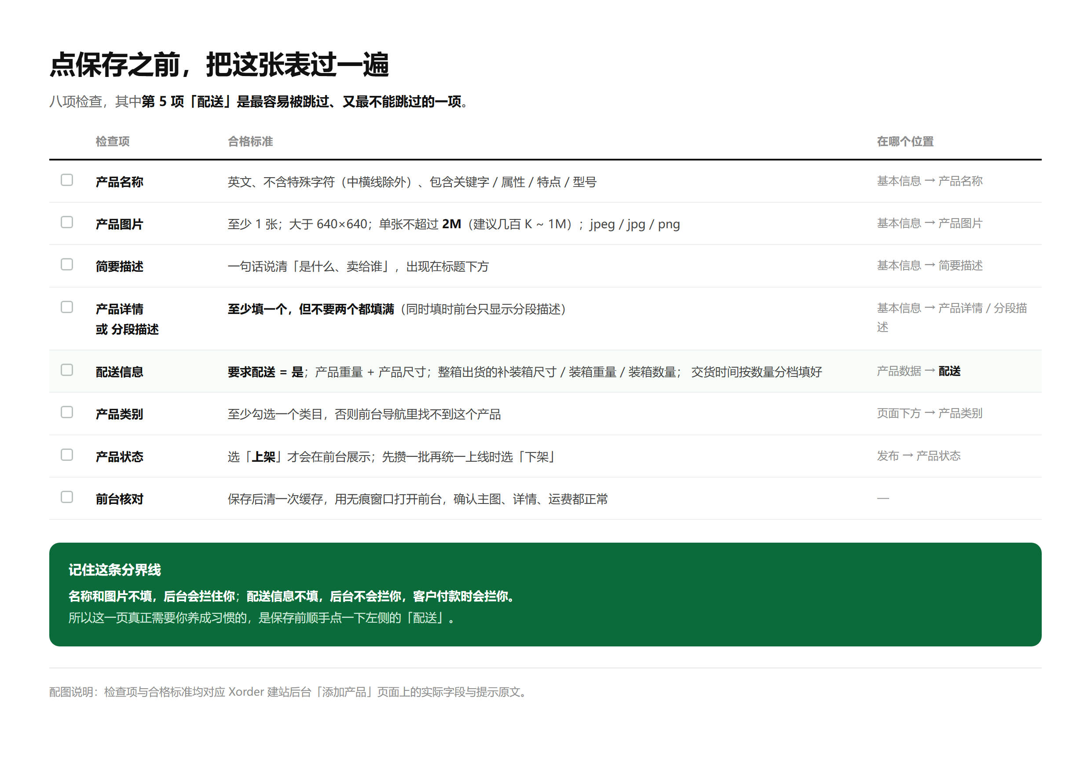1091x759 pixels.
Task: Tick the checkbox for 产品图片
Action: (67, 222)
